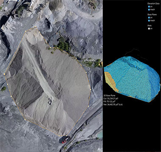The image size is (161, 152).
Task: Disable Elevation Data 'on' checkbox
Action: click(149, 7)
